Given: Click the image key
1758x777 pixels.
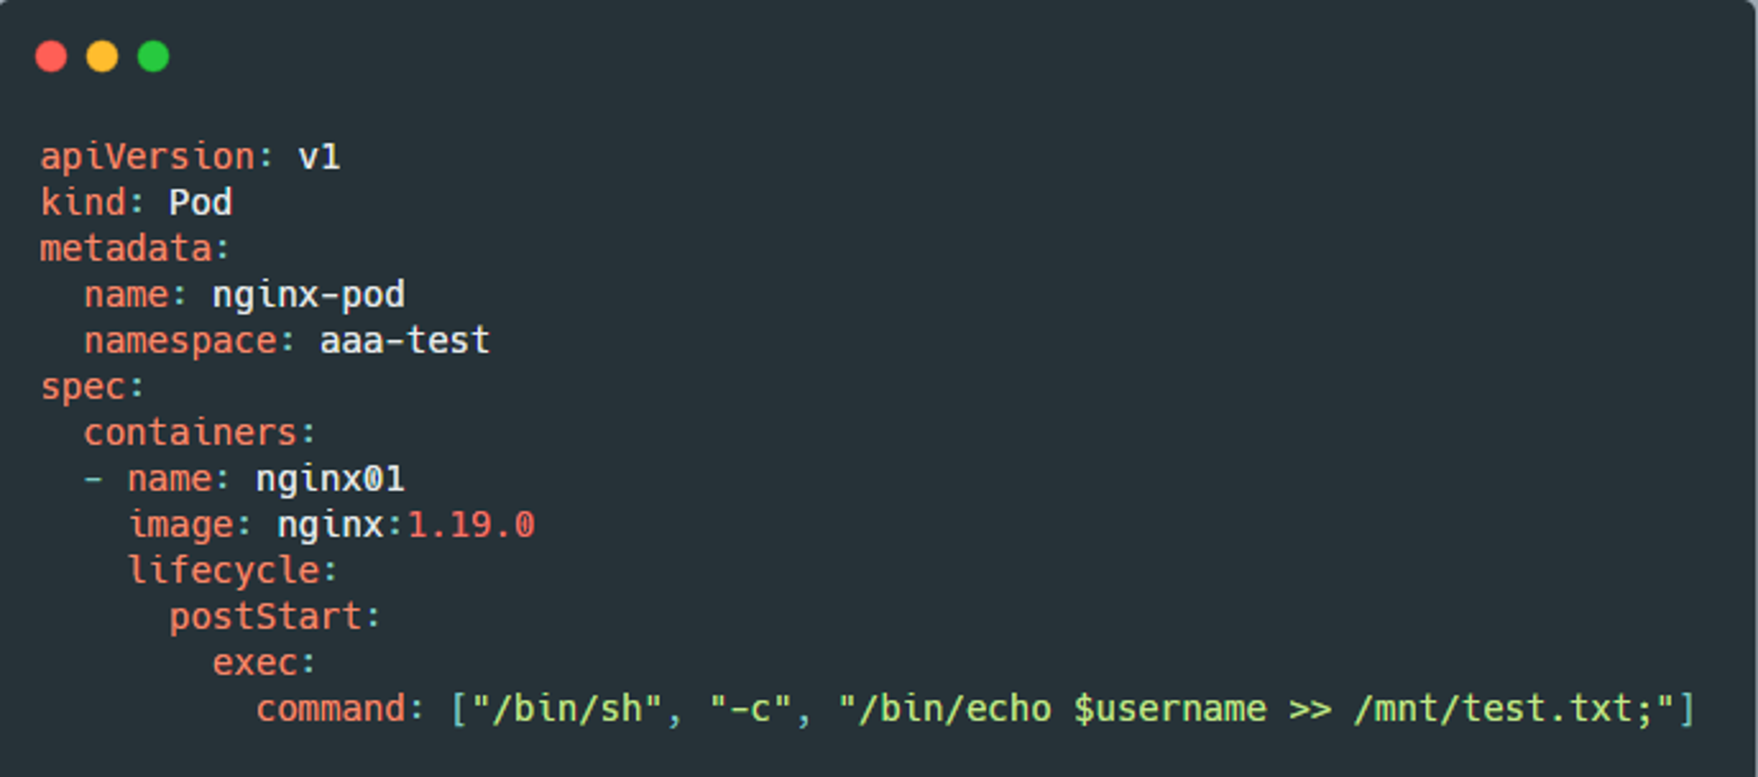Looking at the screenshot, I should [181, 526].
